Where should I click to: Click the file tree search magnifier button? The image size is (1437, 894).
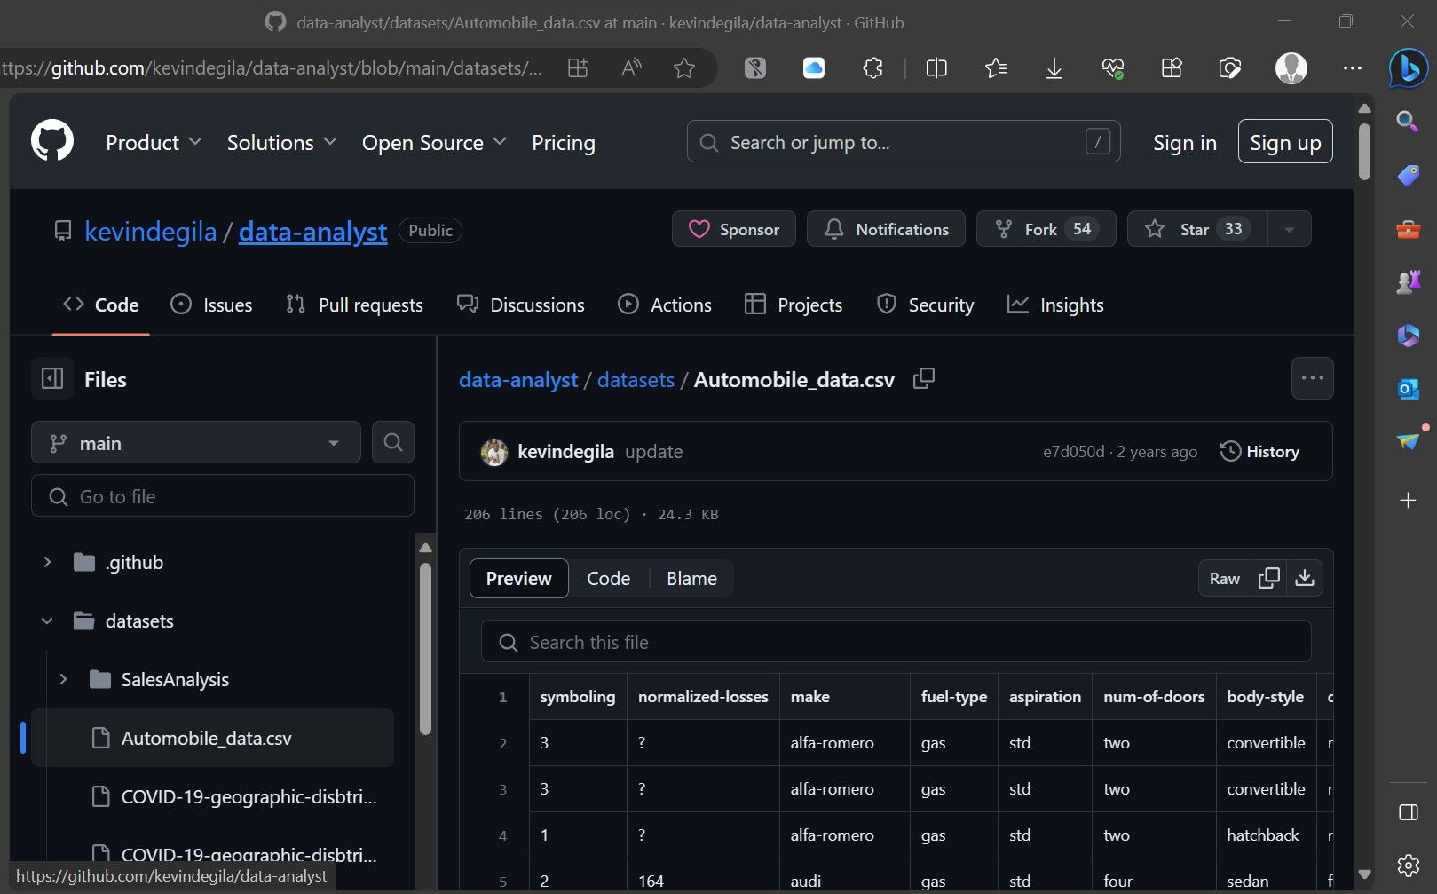point(393,442)
